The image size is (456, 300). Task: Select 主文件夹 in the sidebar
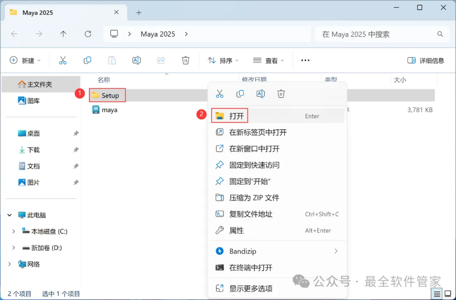click(41, 84)
